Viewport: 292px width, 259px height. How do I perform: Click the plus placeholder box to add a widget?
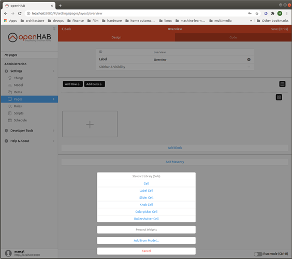pos(90,124)
